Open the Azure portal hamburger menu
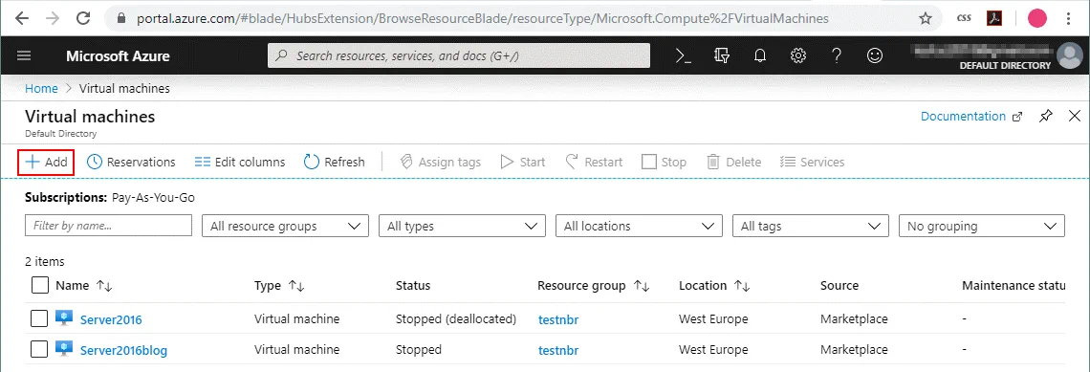Screen dimensions: 1090x372 coord(24,56)
